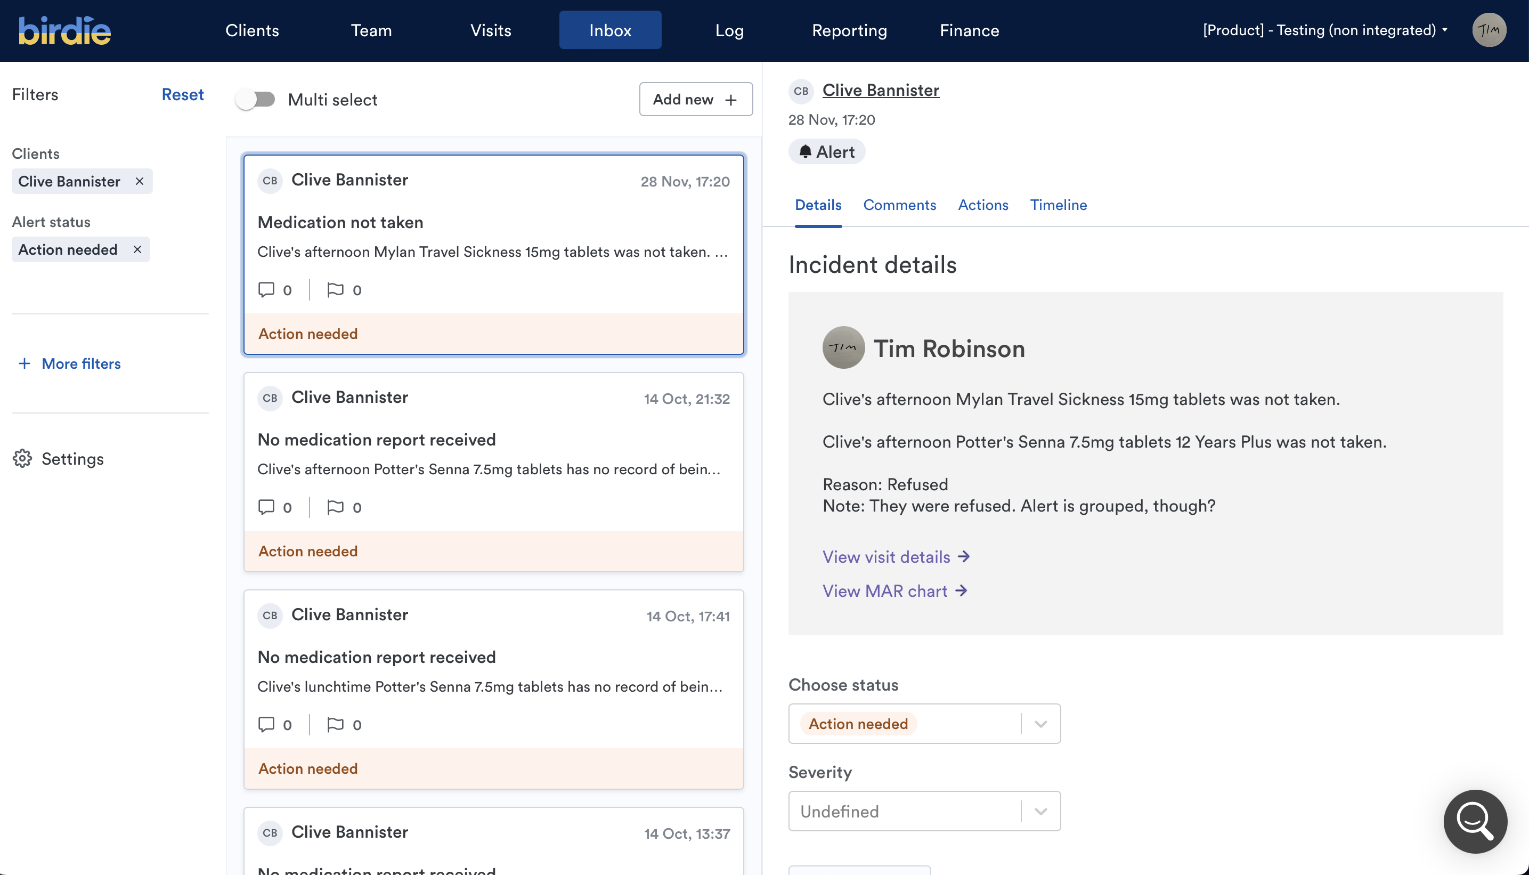The image size is (1529, 875).
Task: Open Tim's user avatar menu
Action: pyautogui.click(x=1489, y=30)
